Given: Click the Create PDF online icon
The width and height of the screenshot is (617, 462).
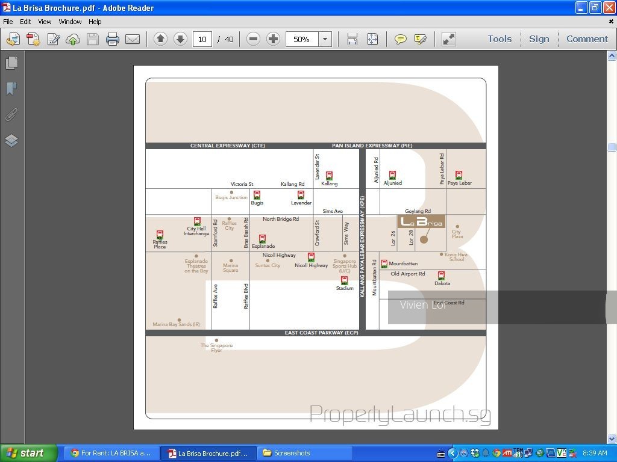Looking at the screenshot, I should click(34, 39).
